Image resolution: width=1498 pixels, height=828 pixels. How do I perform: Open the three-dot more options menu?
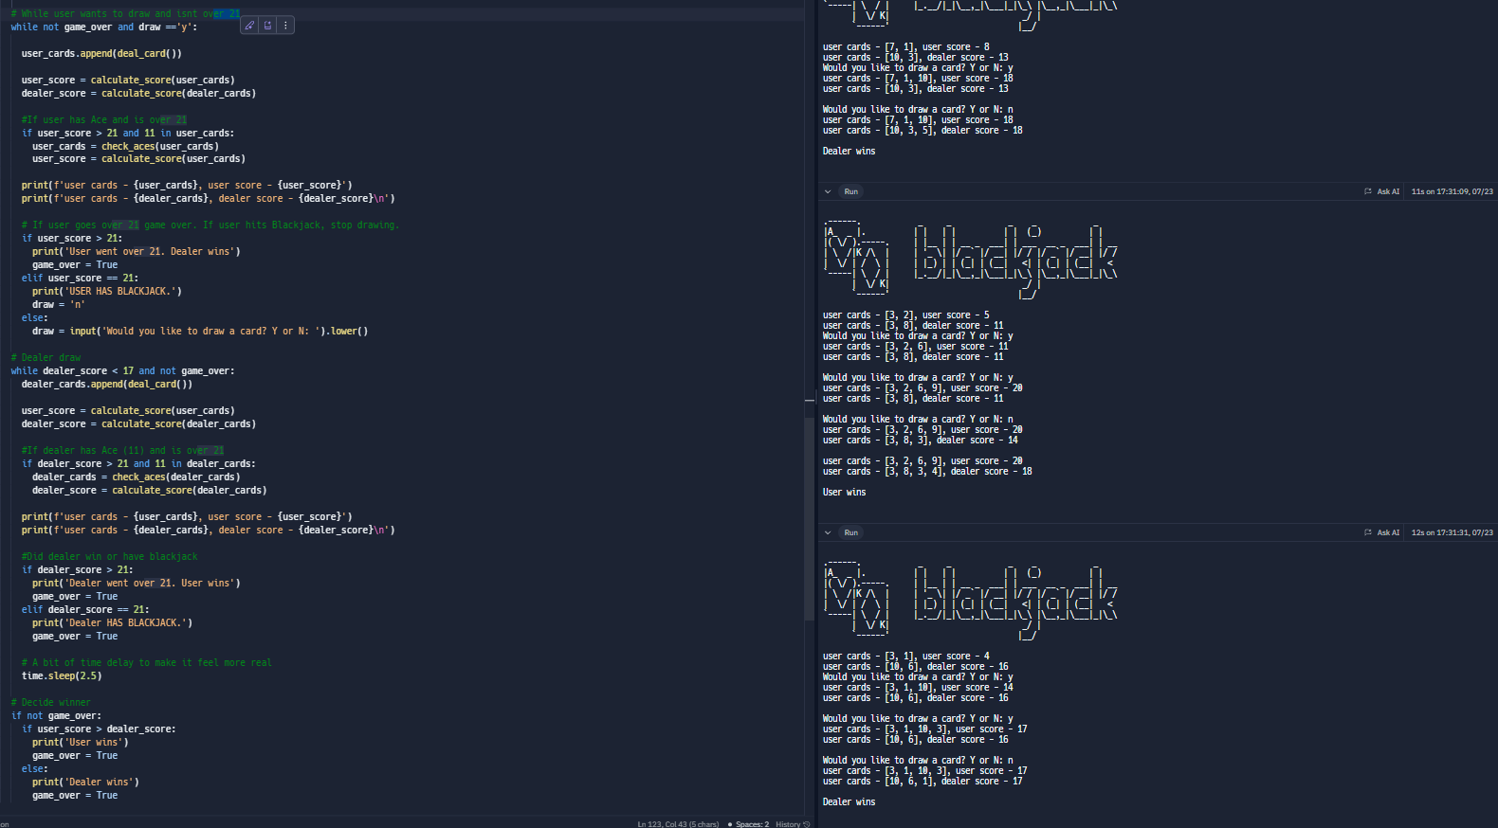284,26
